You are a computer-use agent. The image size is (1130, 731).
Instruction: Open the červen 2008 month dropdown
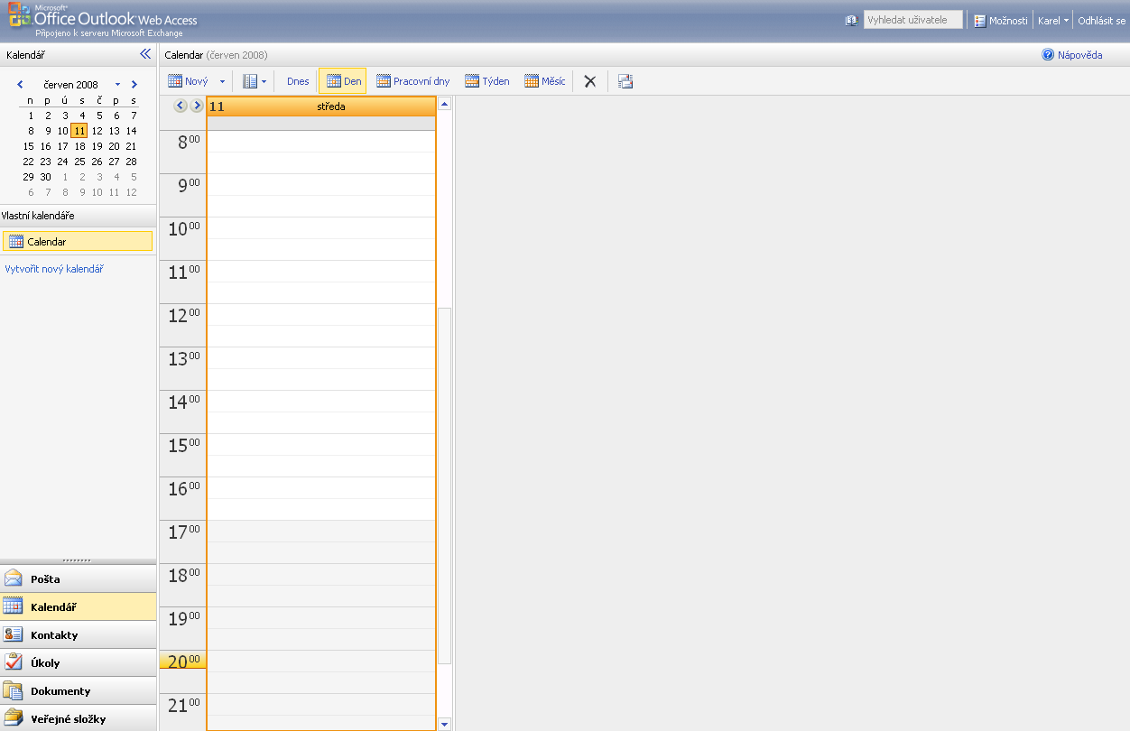116,84
